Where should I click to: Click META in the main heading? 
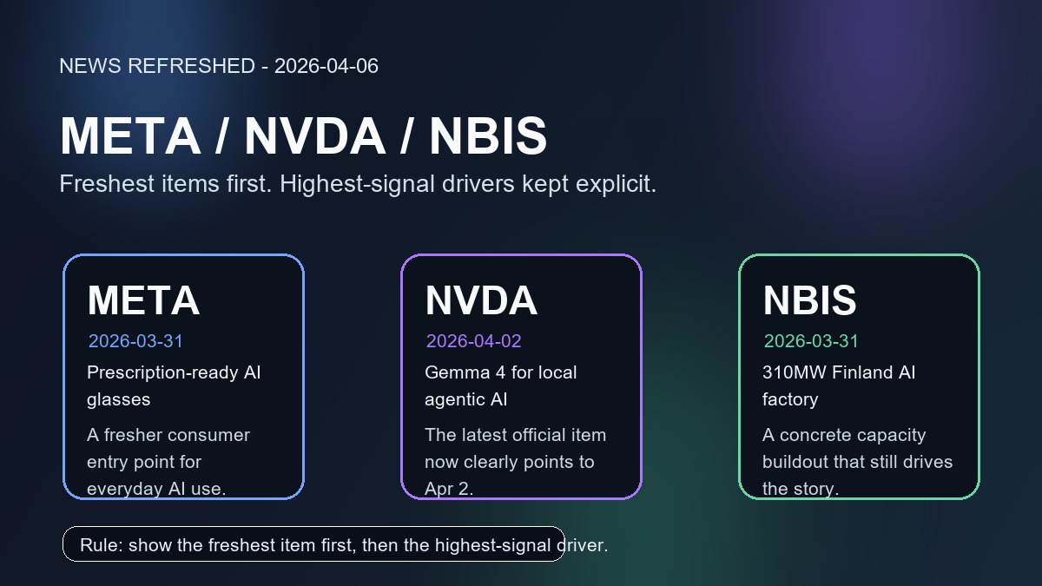(x=130, y=136)
